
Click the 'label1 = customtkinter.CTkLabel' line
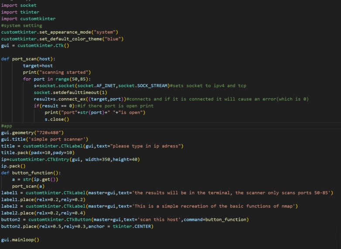[167, 193]
